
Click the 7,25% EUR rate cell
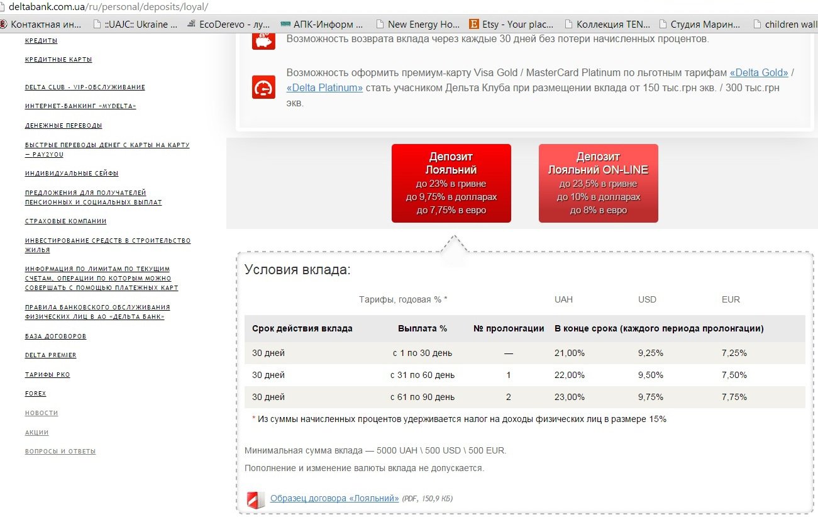734,353
